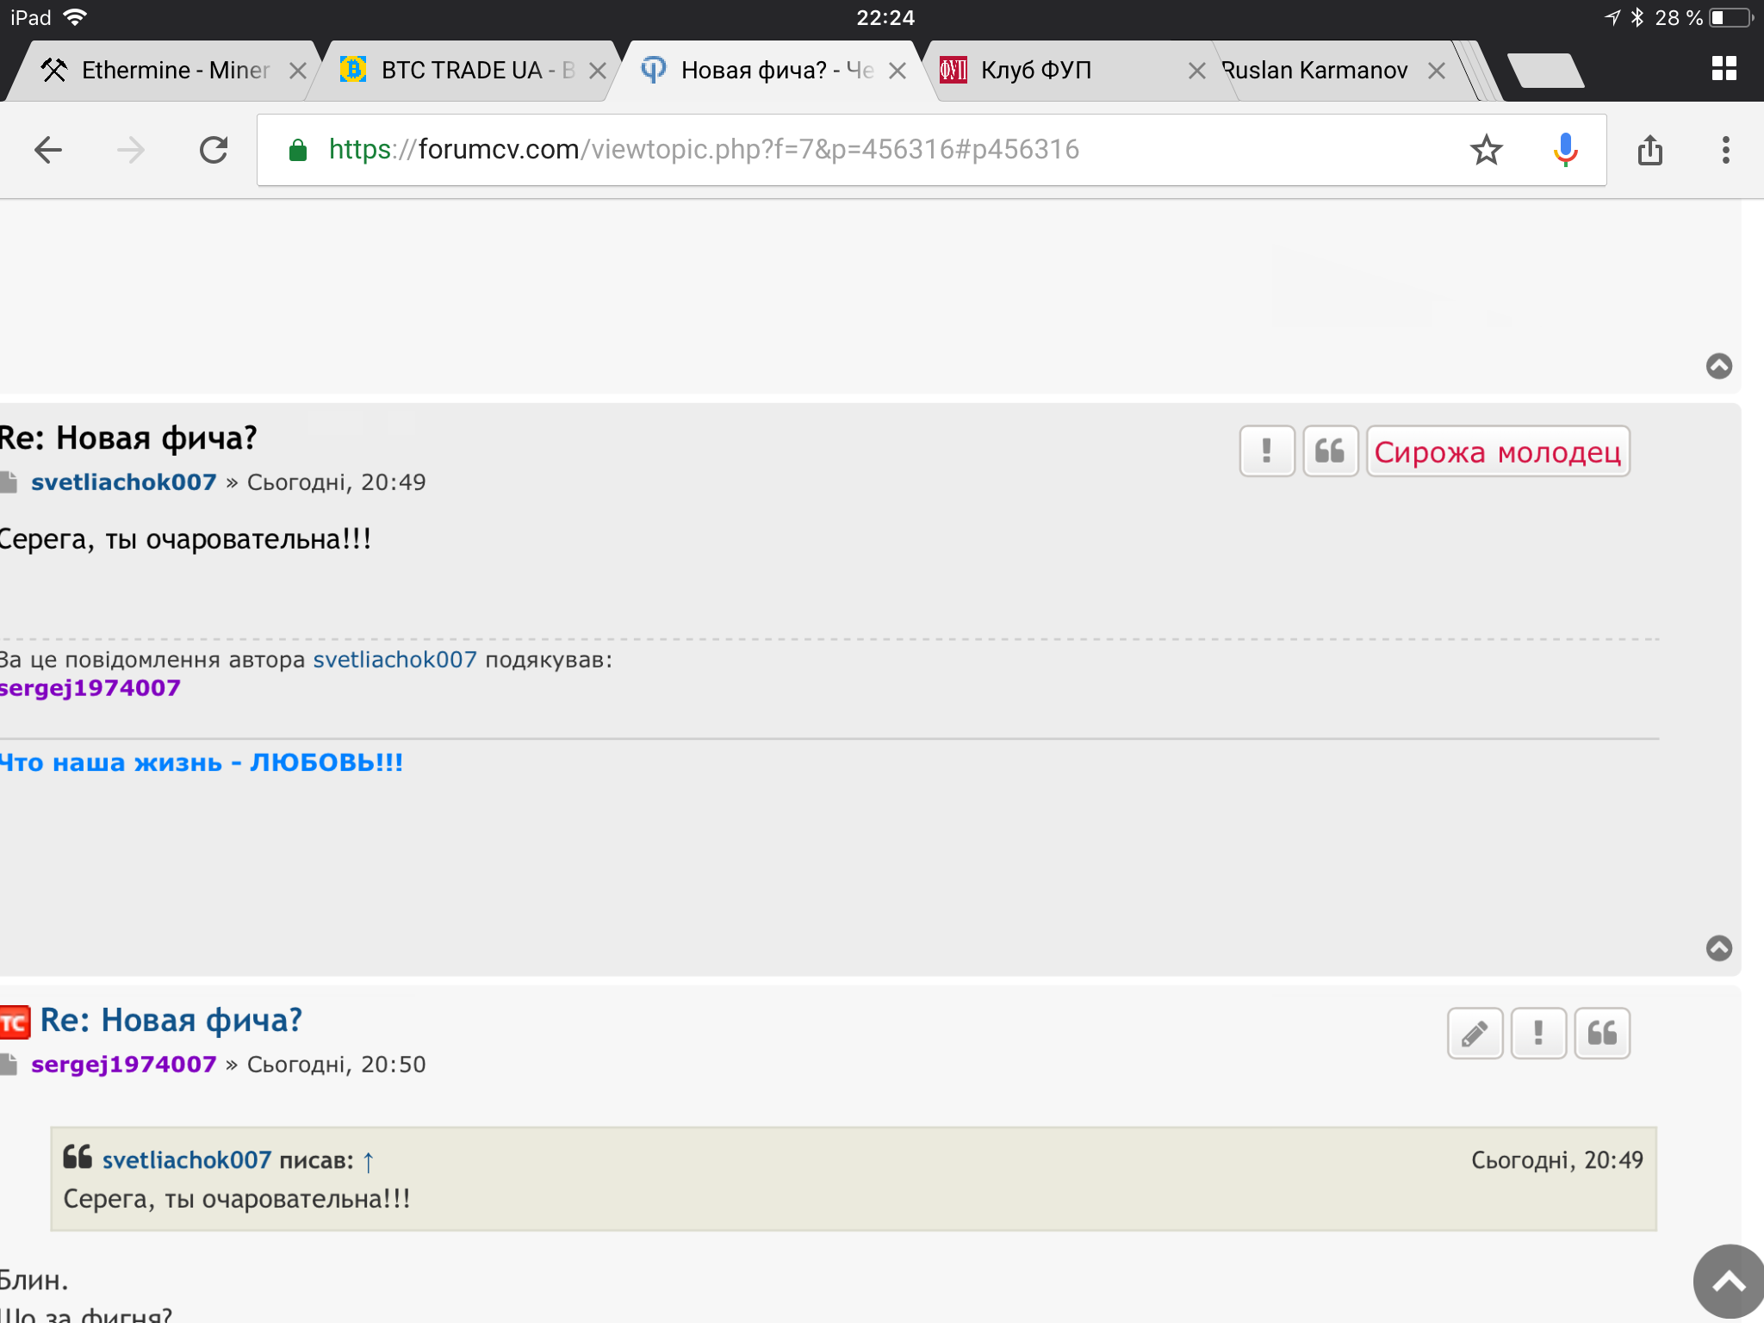Jump to quoted post via up arrow
This screenshot has height=1323, width=1764.
(x=369, y=1162)
